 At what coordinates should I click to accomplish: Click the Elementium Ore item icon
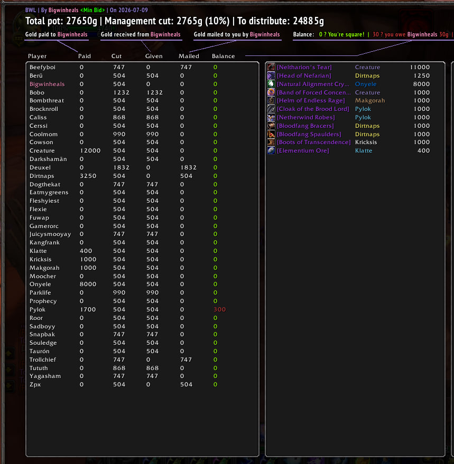[x=271, y=150]
